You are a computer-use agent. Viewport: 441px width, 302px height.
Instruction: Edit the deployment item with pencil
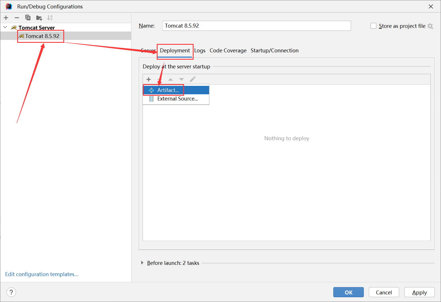[x=192, y=79]
